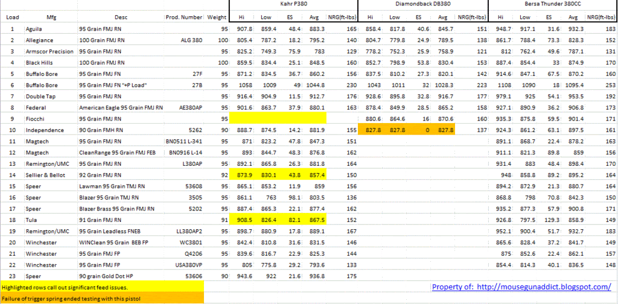Image resolution: width=618 pixels, height=304 pixels.
Task: Select product number 5262
Action: tap(196, 130)
